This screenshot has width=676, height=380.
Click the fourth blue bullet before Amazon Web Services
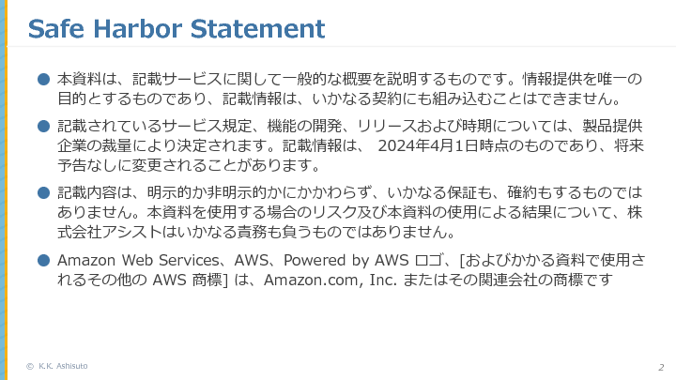[42, 260]
